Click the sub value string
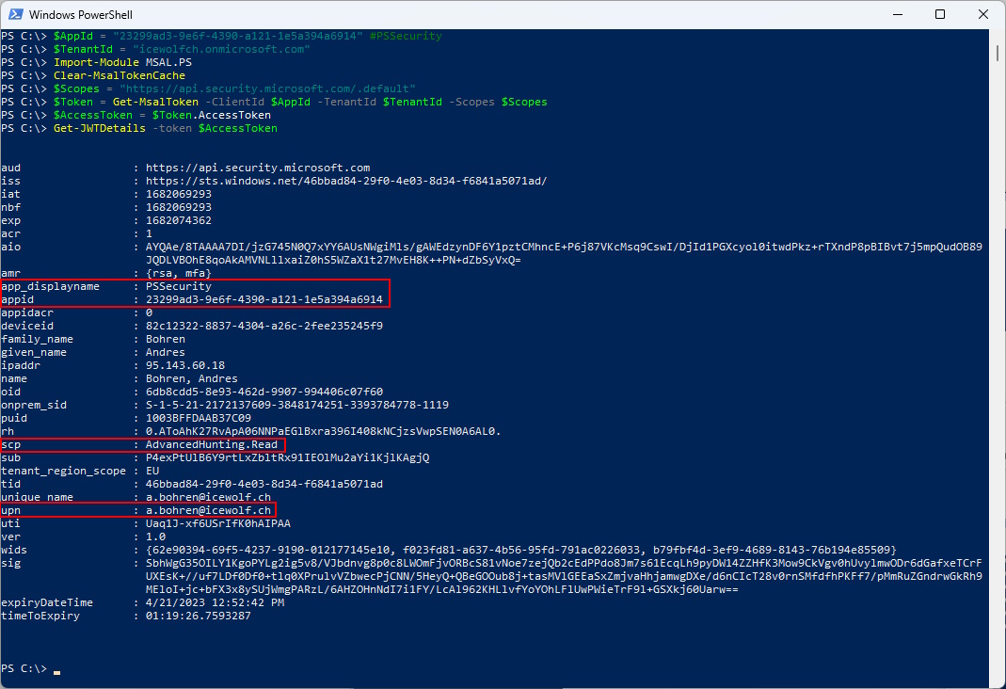Viewport: 1006px width, 689px height. coord(287,458)
